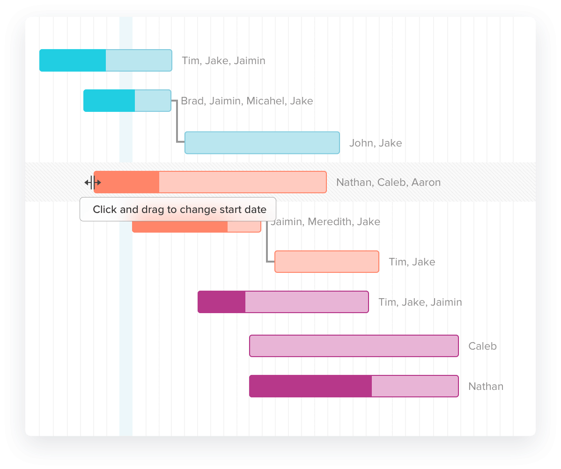Click the 'Nathan' assignee label on bottom row
561x469 pixels.
point(486,386)
